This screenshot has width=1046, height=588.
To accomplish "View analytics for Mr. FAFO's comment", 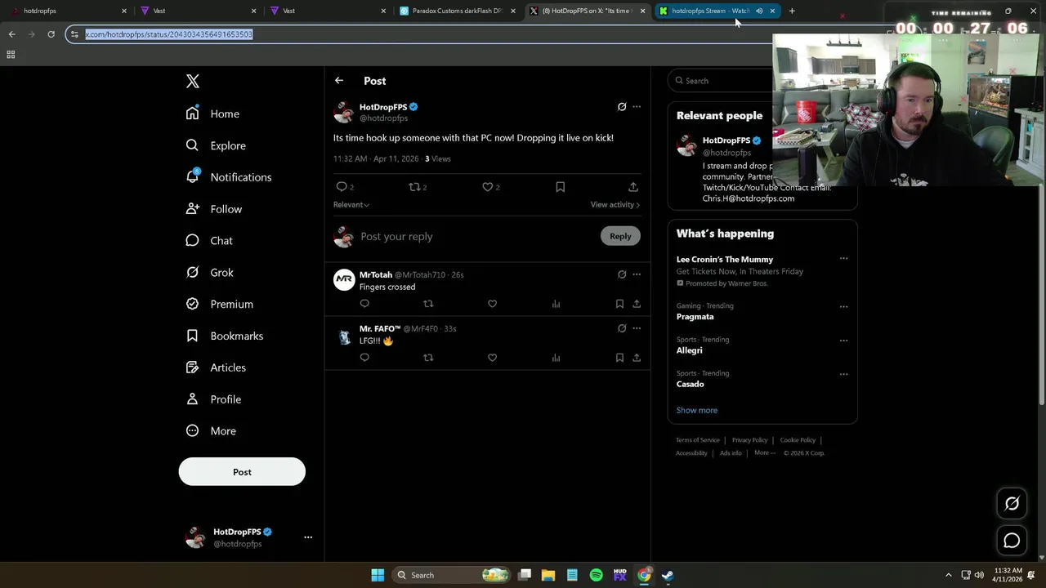I will (x=556, y=358).
